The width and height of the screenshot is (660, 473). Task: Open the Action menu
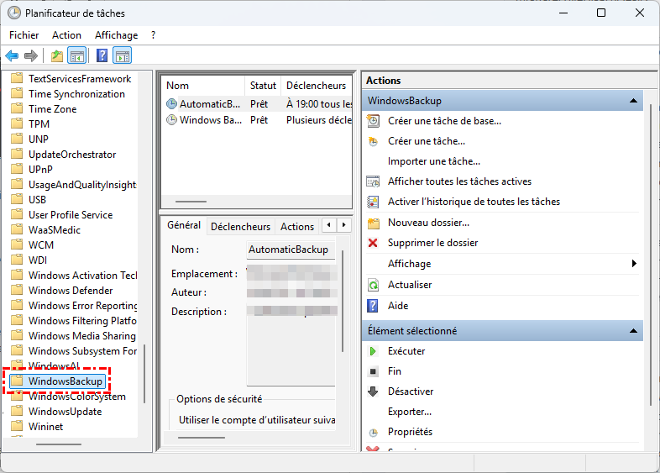pos(66,35)
